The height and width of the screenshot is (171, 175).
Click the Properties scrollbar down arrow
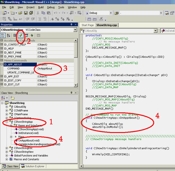click(x=76, y=85)
